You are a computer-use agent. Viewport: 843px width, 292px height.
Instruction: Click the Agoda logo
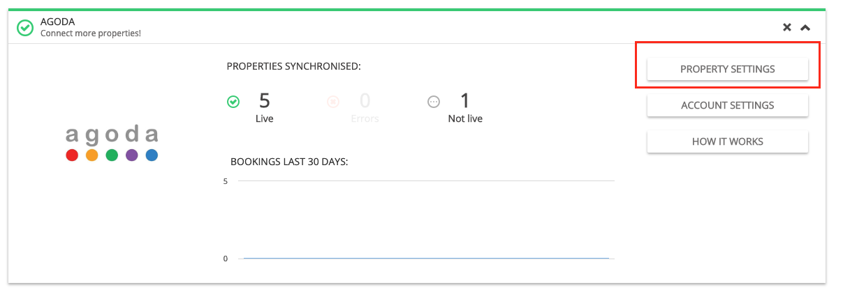112,143
